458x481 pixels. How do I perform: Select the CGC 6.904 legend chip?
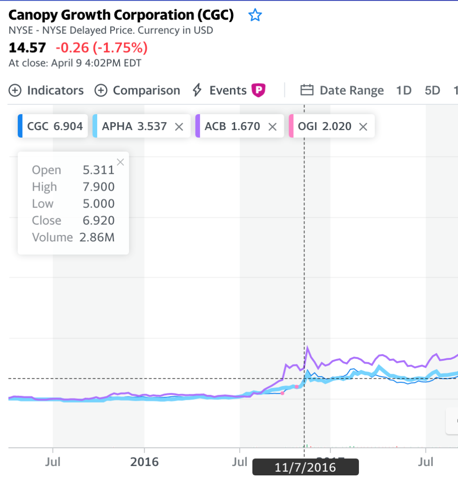53,126
